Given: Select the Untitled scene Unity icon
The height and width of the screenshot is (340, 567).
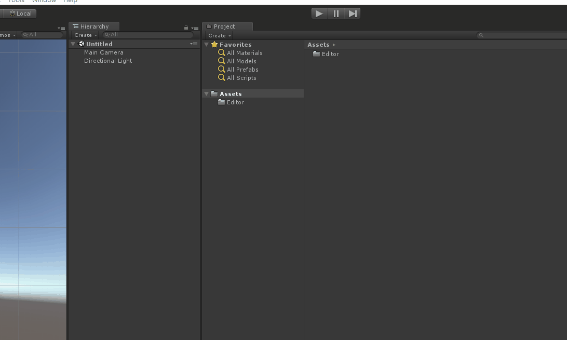Looking at the screenshot, I should [x=82, y=44].
